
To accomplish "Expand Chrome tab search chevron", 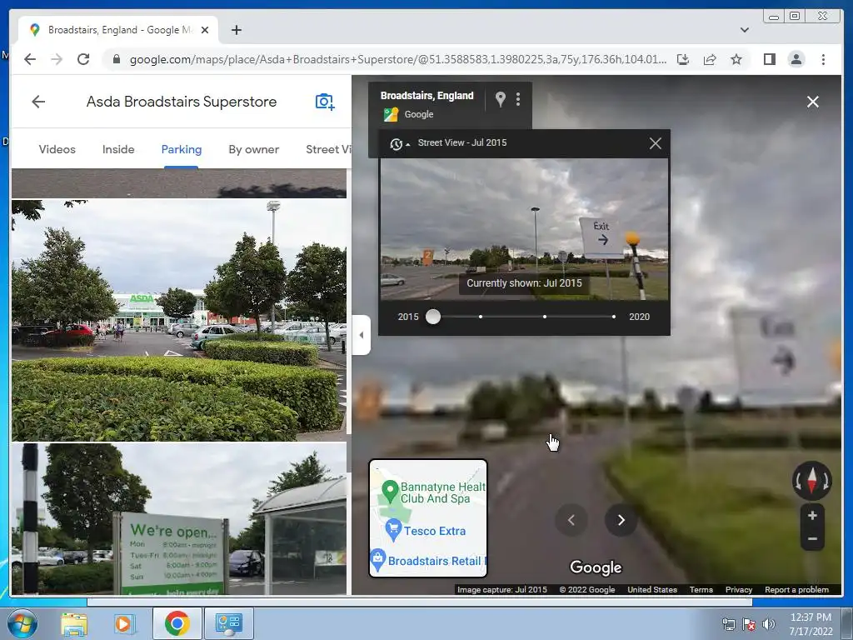I will point(744,30).
